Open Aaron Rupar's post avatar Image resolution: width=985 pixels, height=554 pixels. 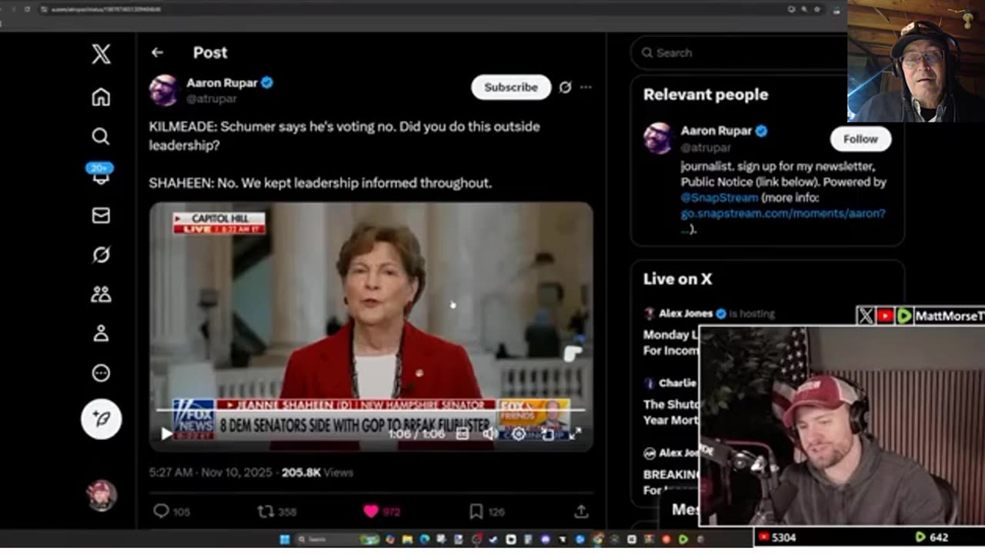(x=164, y=90)
